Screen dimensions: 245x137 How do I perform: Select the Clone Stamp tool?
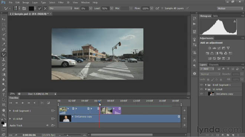click(4, 59)
